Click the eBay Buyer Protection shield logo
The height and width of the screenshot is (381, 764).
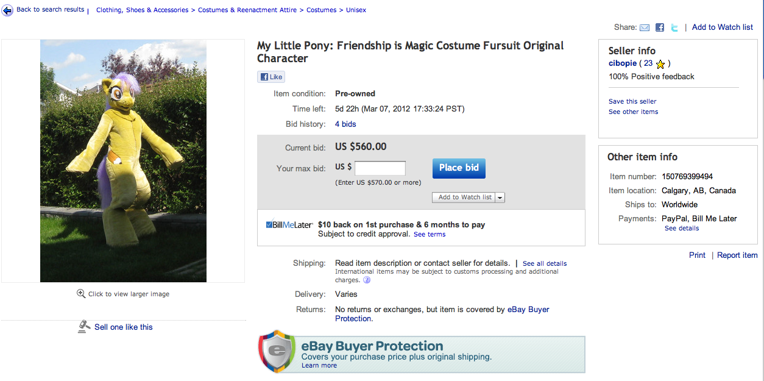pos(277,352)
